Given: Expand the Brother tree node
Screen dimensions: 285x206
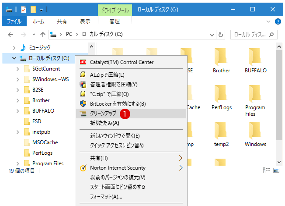Looking at the screenshot, I should 17,100.
